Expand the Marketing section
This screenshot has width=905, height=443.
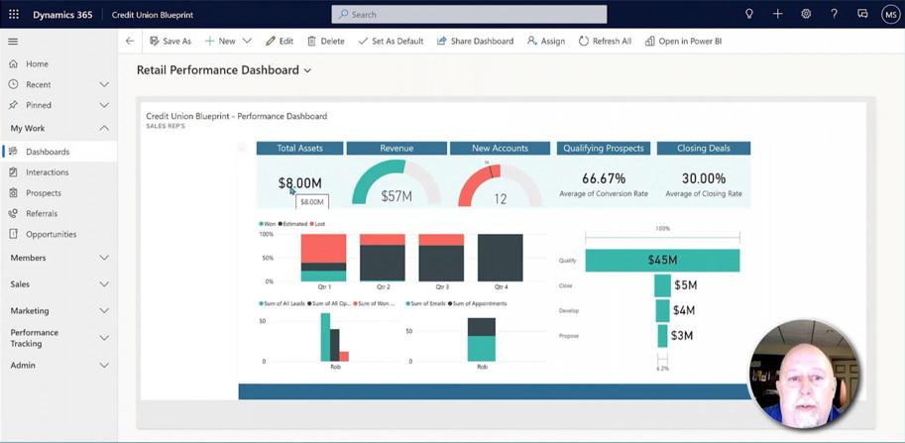[104, 310]
